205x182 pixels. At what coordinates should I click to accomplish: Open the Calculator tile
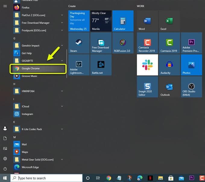[x=123, y=21]
